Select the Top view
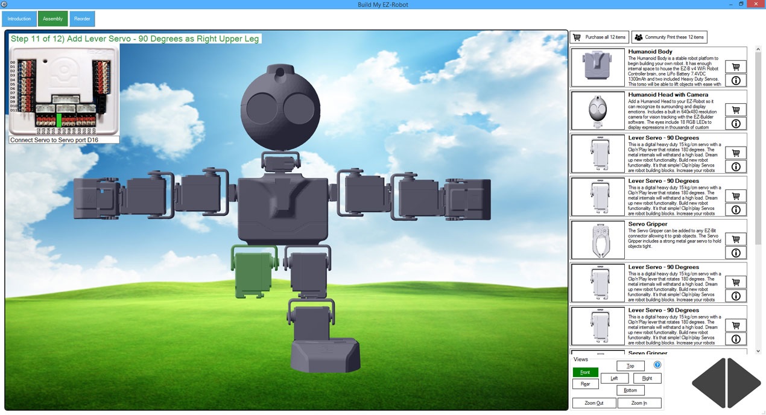This screenshot has height=415, width=766. (x=630, y=366)
